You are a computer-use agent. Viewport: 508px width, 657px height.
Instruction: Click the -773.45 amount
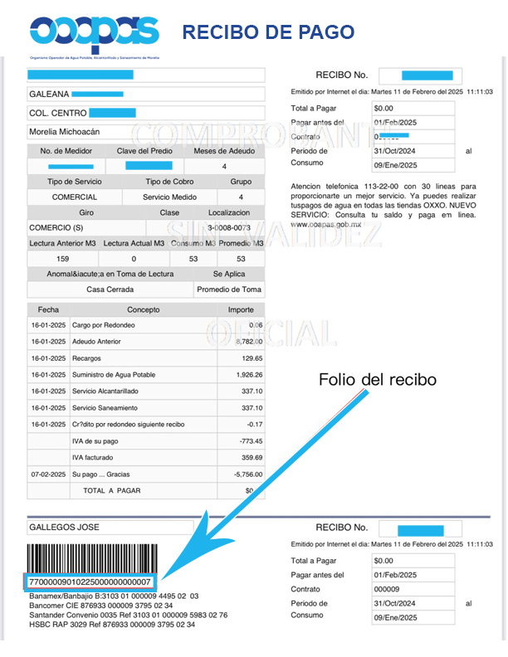(x=251, y=440)
